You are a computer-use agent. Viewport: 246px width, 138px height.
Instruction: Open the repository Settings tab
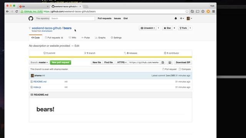116,38
